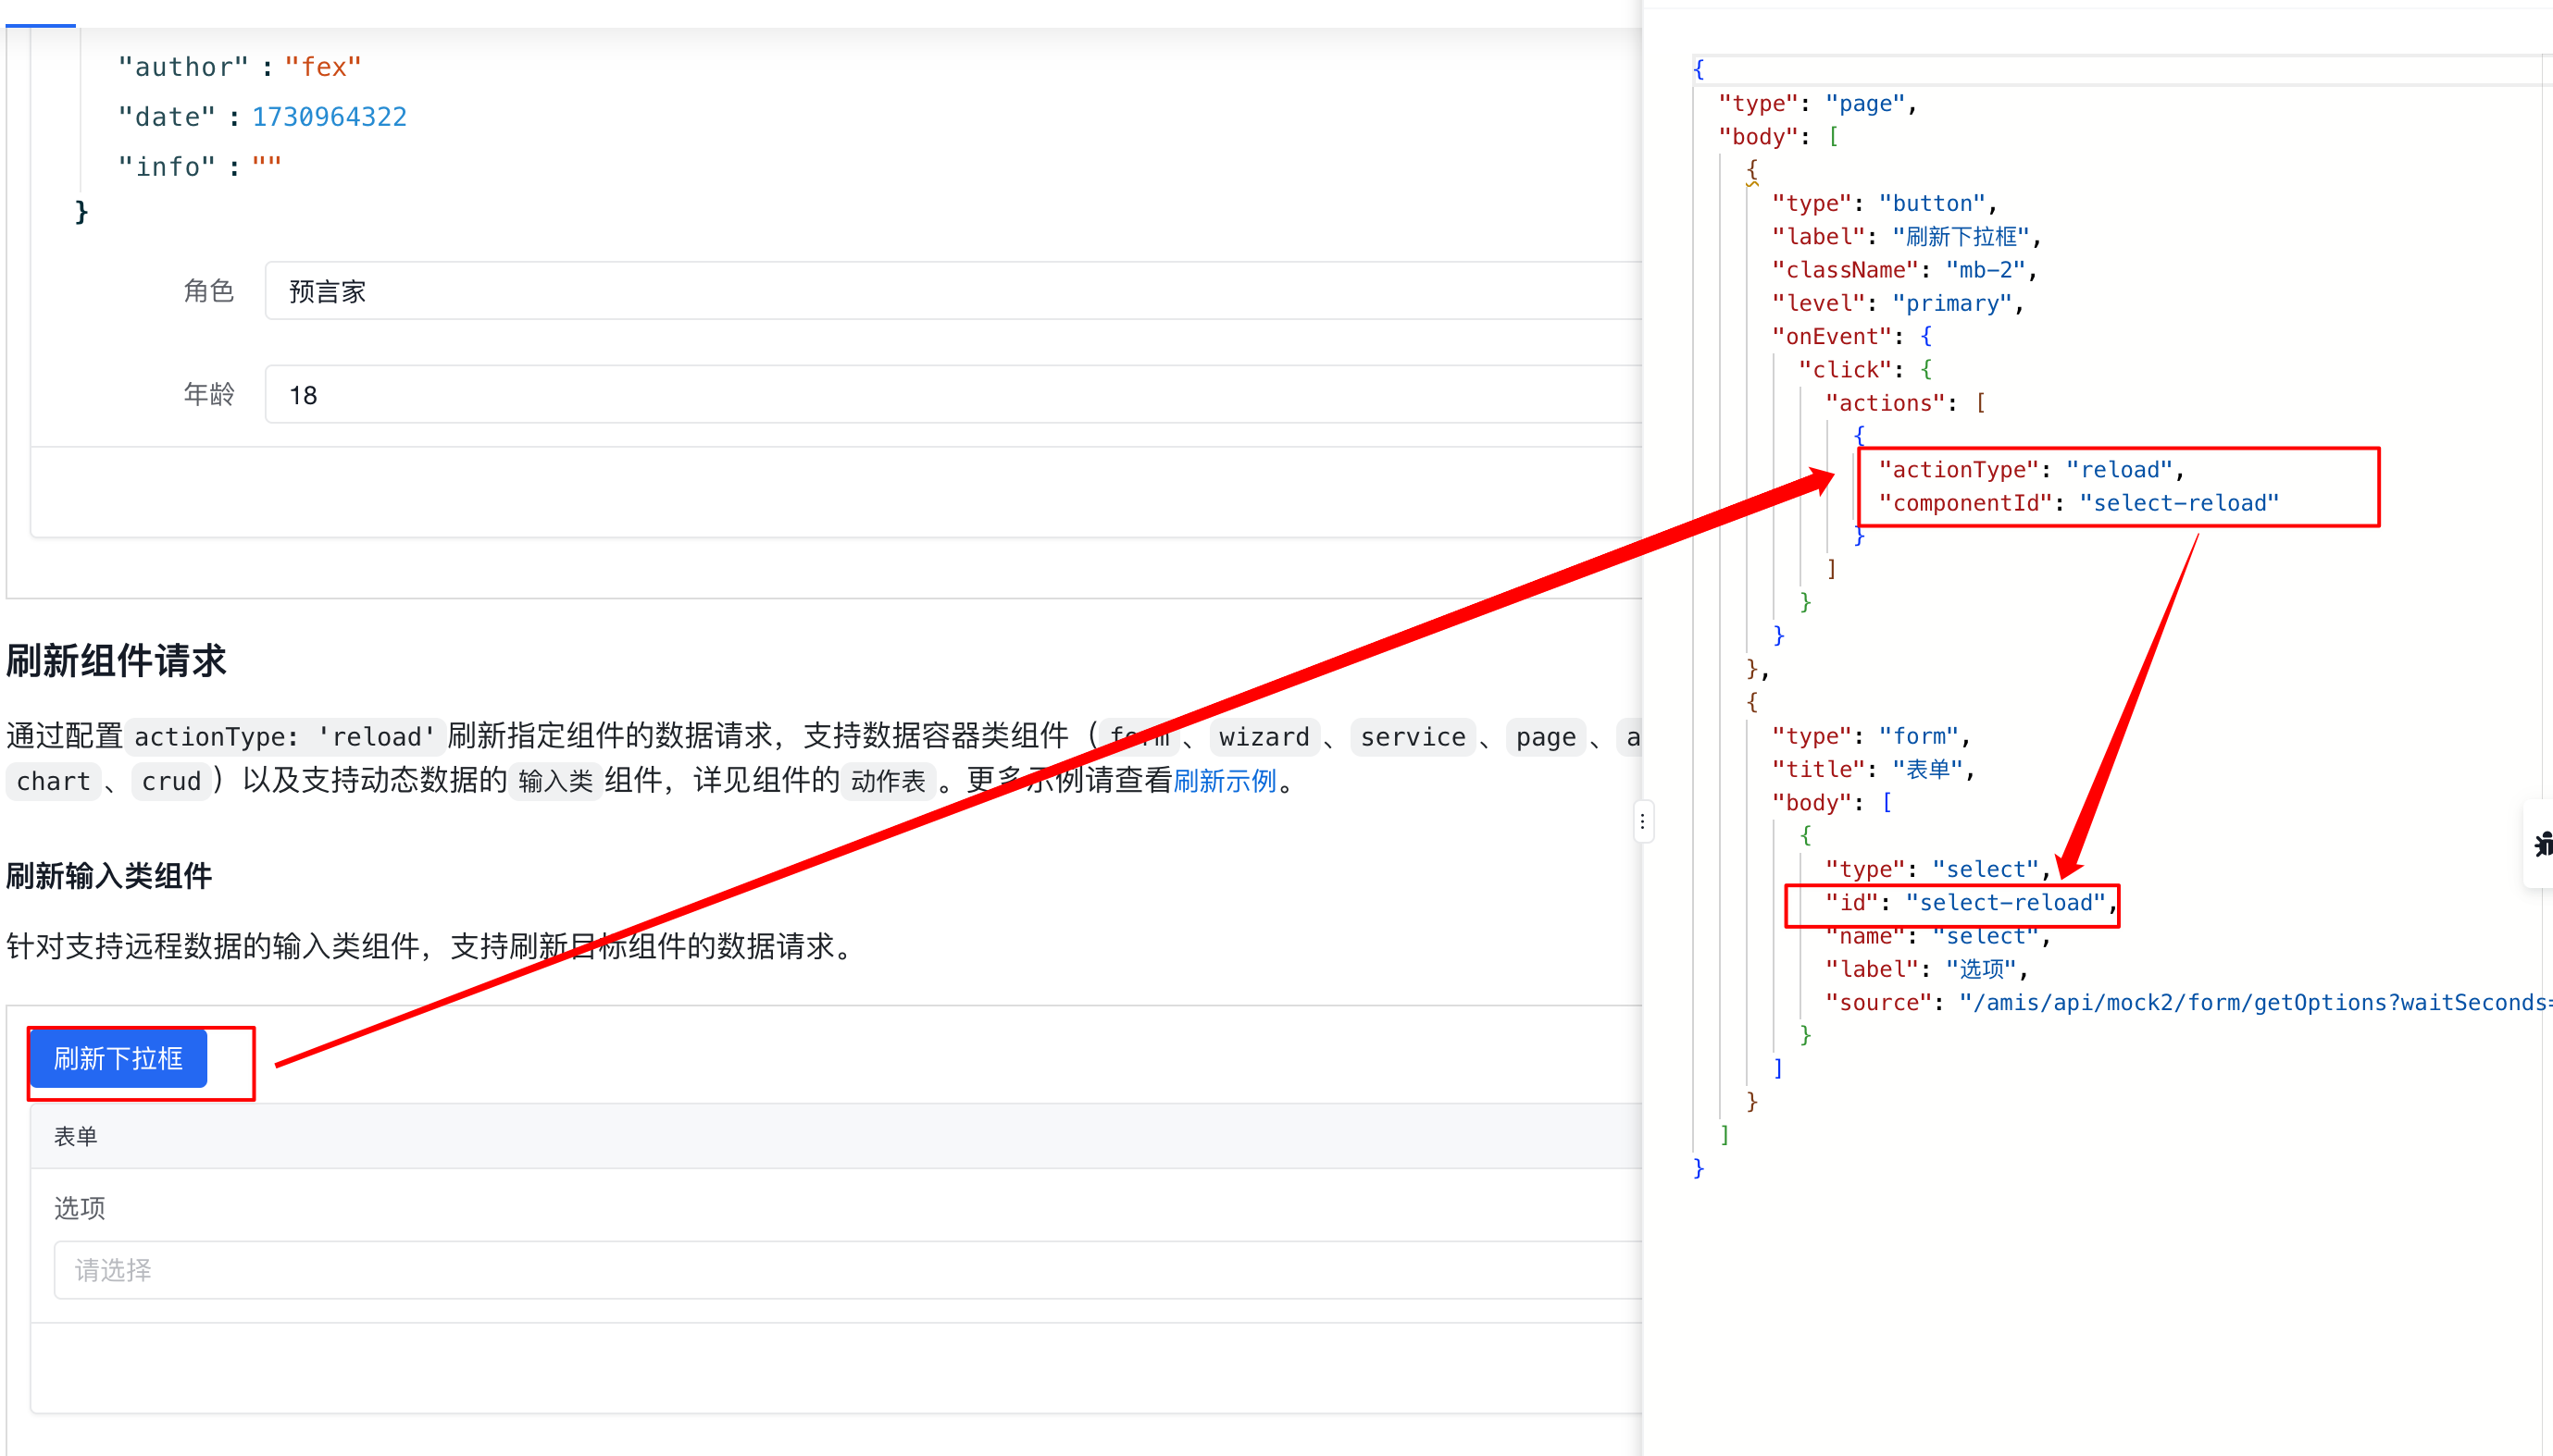Screen dimensions: 2553x1456
Task: Open the 刷新示例 link
Action: tap(1225, 781)
